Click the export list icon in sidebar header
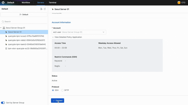The width and height of the screenshot is (188, 105). pos(41,9)
